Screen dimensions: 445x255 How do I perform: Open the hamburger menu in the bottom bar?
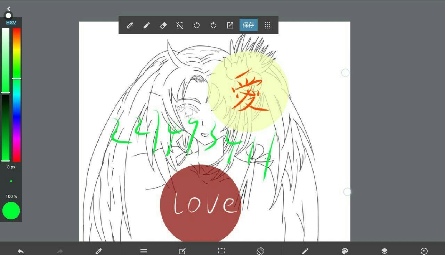tap(144, 251)
